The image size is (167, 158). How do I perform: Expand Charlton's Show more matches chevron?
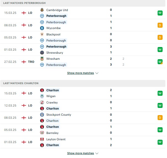point(97,153)
